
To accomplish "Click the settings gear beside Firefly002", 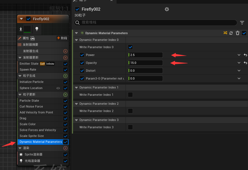I will point(167,9).
